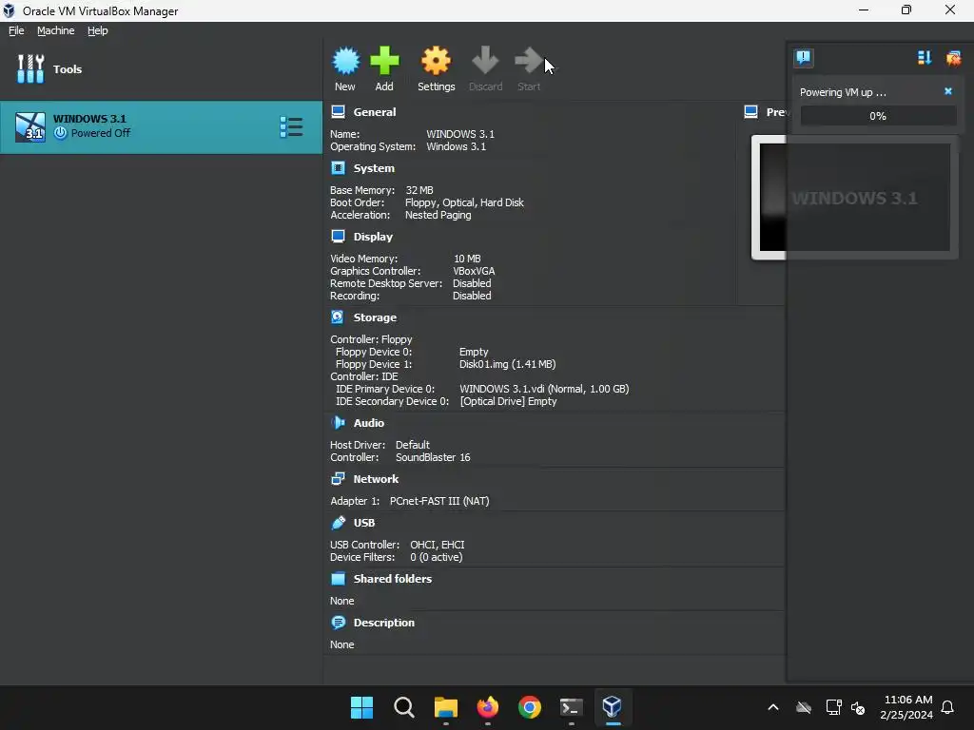Select the WINDOWS 3.1 virtual machine entry
The height and width of the screenshot is (730, 974).
point(161,127)
